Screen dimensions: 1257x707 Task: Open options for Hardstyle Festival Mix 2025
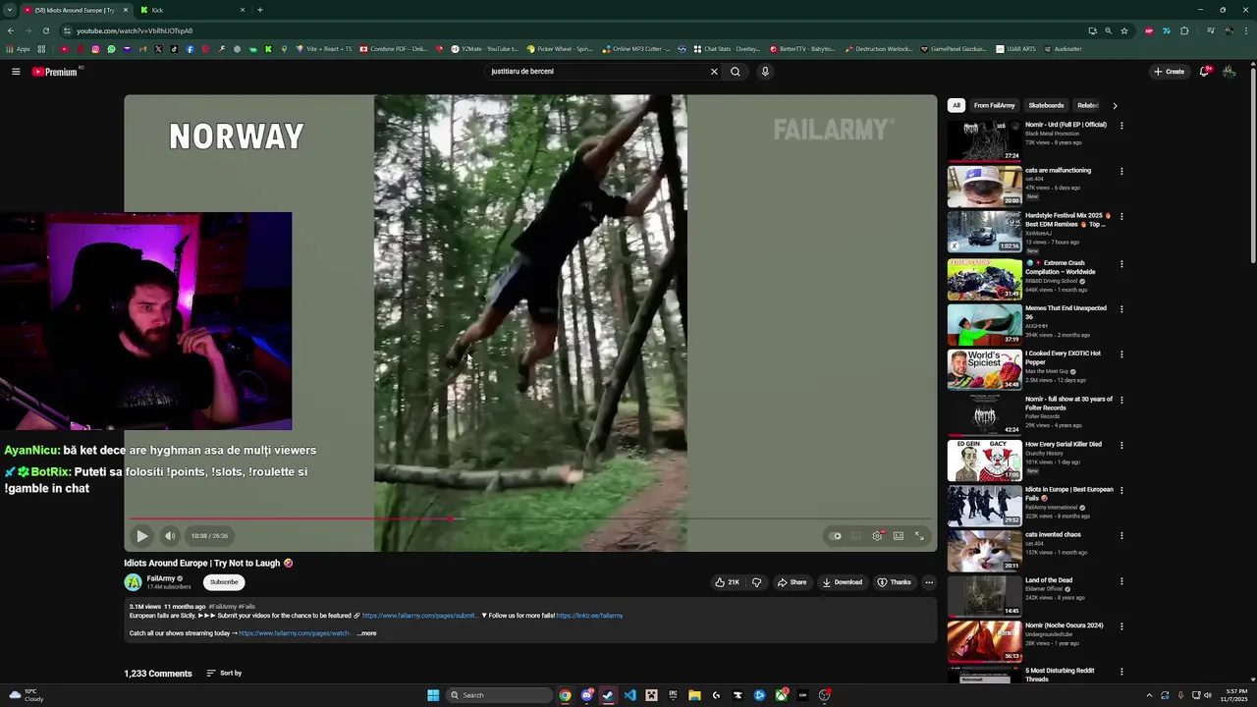pyautogui.click(x=1121, y=216)
